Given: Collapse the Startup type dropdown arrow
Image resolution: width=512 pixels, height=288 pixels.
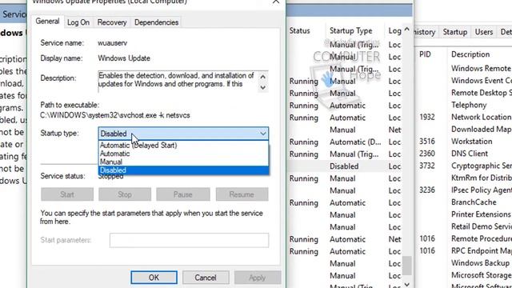Looking at the screenshot, I should 263,134.
